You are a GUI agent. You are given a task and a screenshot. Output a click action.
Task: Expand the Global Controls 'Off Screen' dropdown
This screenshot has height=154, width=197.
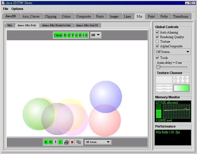point(173,52)
